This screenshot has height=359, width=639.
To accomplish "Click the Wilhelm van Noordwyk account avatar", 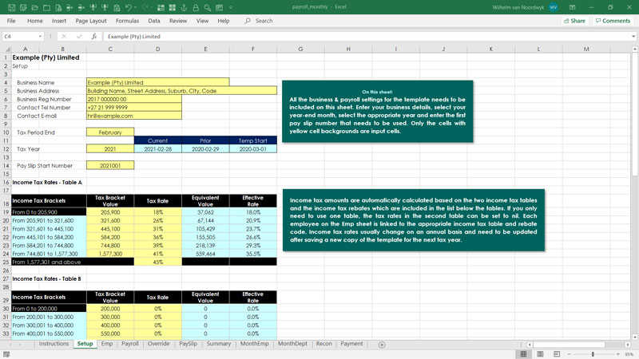I will point(553,7).
